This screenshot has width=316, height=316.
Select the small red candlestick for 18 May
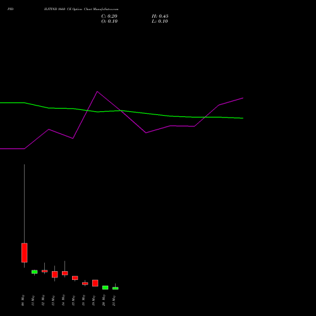pos(85,284)
